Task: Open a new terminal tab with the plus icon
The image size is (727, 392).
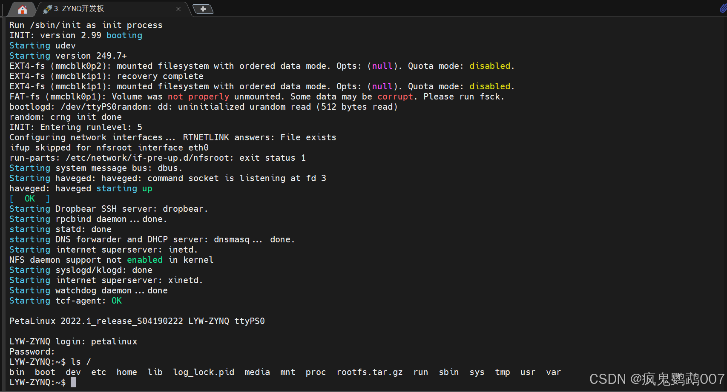Action: click(203, 9)
